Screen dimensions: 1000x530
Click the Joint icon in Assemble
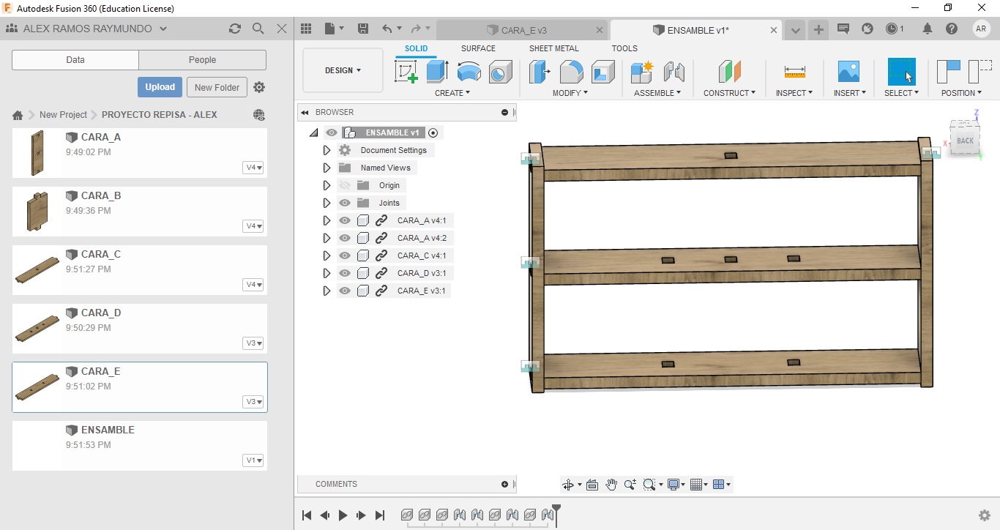(673, 72)
